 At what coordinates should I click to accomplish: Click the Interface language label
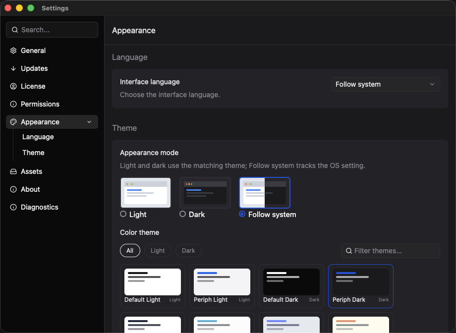click(150, 82)
